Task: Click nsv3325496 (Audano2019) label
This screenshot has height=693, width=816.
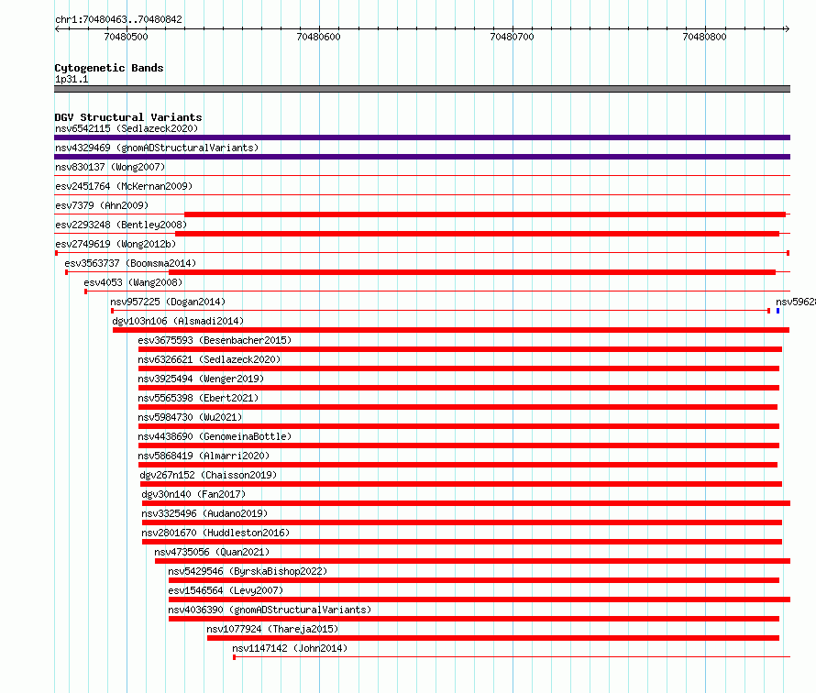Action: [x=204, y=513]
